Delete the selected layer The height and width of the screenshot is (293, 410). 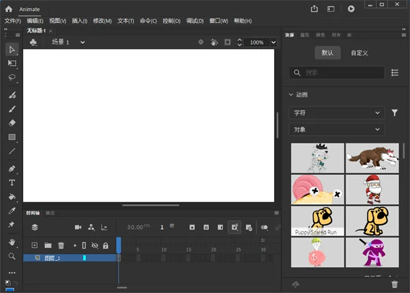(x=61, y=245)
